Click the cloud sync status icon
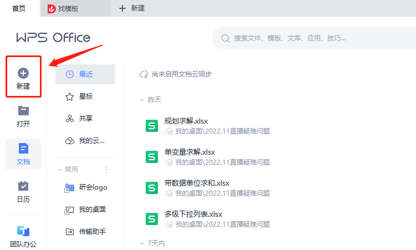 pos(144,74)
